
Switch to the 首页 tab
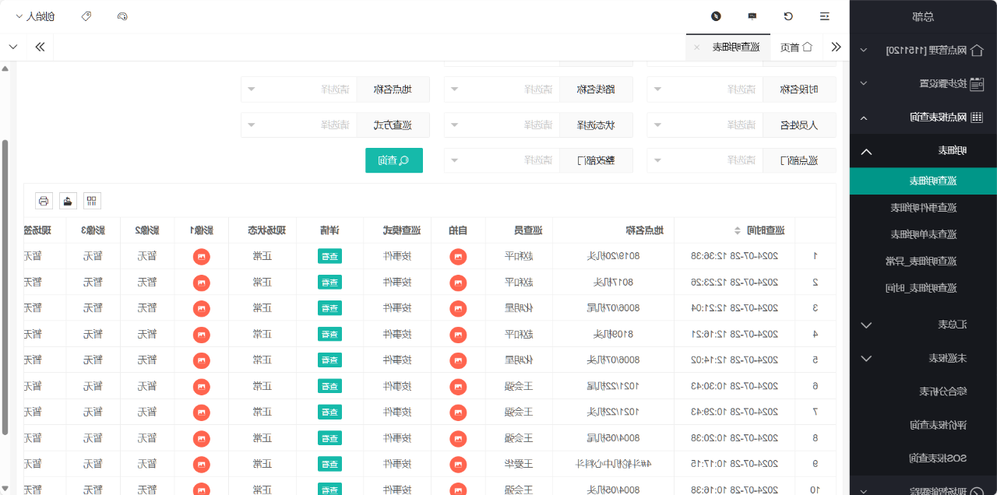pos(797,47)
